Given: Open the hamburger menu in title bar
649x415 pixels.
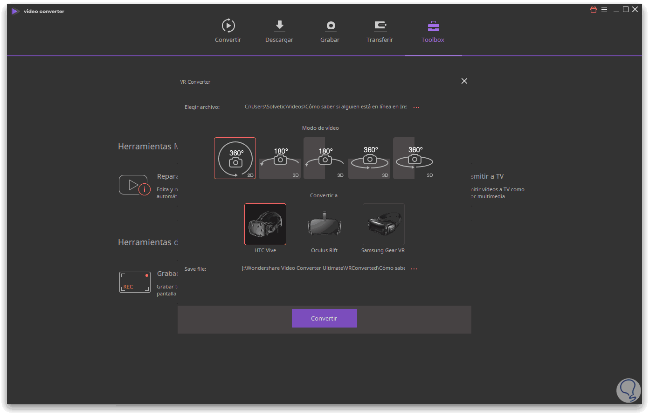Looking at the screenshot, I should coord(604,9).
